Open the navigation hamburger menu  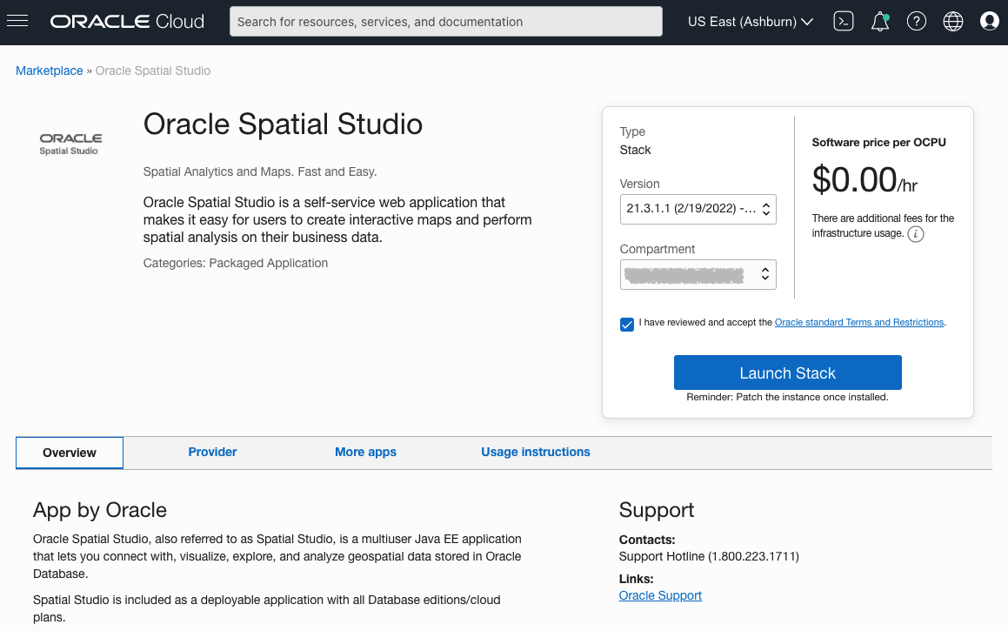pos(17,21)
